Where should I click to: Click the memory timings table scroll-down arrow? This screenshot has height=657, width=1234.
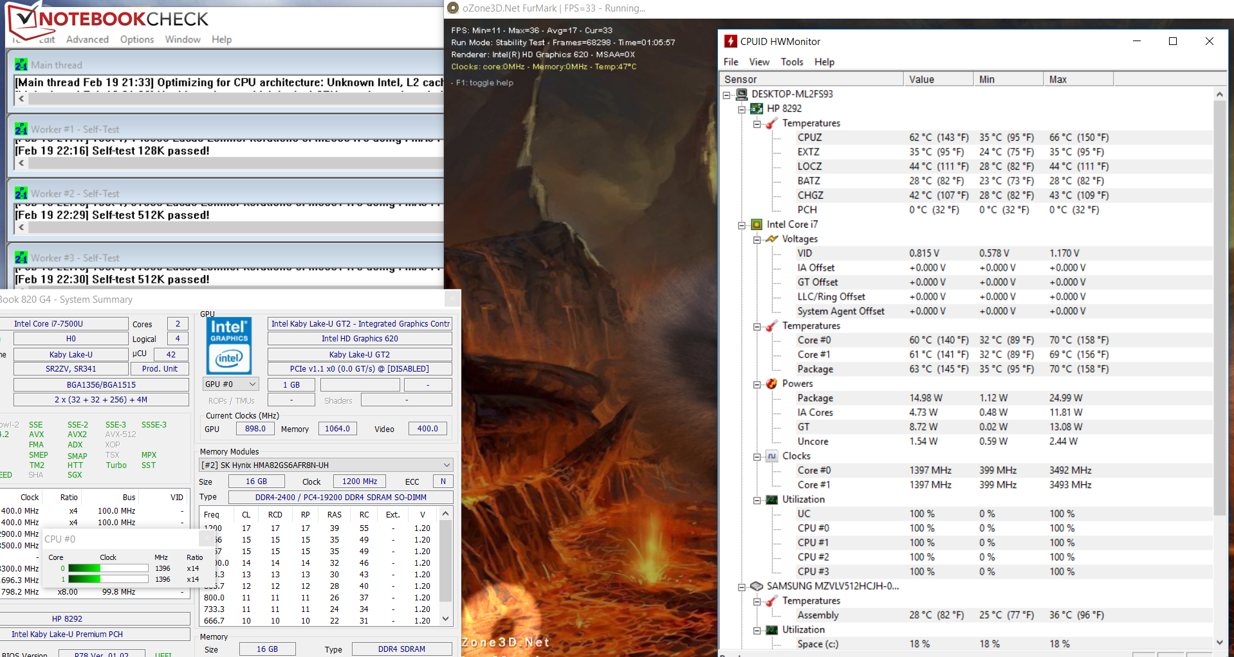(445, 618)
